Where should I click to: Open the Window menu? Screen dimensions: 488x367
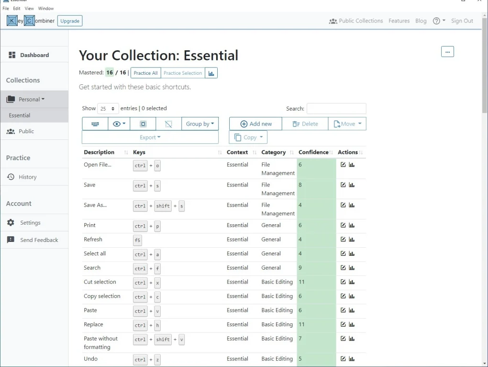tap(46, 9)
